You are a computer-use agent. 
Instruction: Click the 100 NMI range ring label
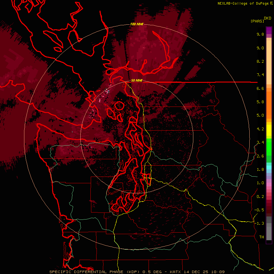137,24
